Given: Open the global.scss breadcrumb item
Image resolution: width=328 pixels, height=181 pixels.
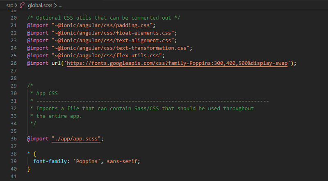Looking at the screenshot, I should coord(40,6).
